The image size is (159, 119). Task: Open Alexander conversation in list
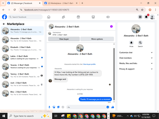[22, 40]
